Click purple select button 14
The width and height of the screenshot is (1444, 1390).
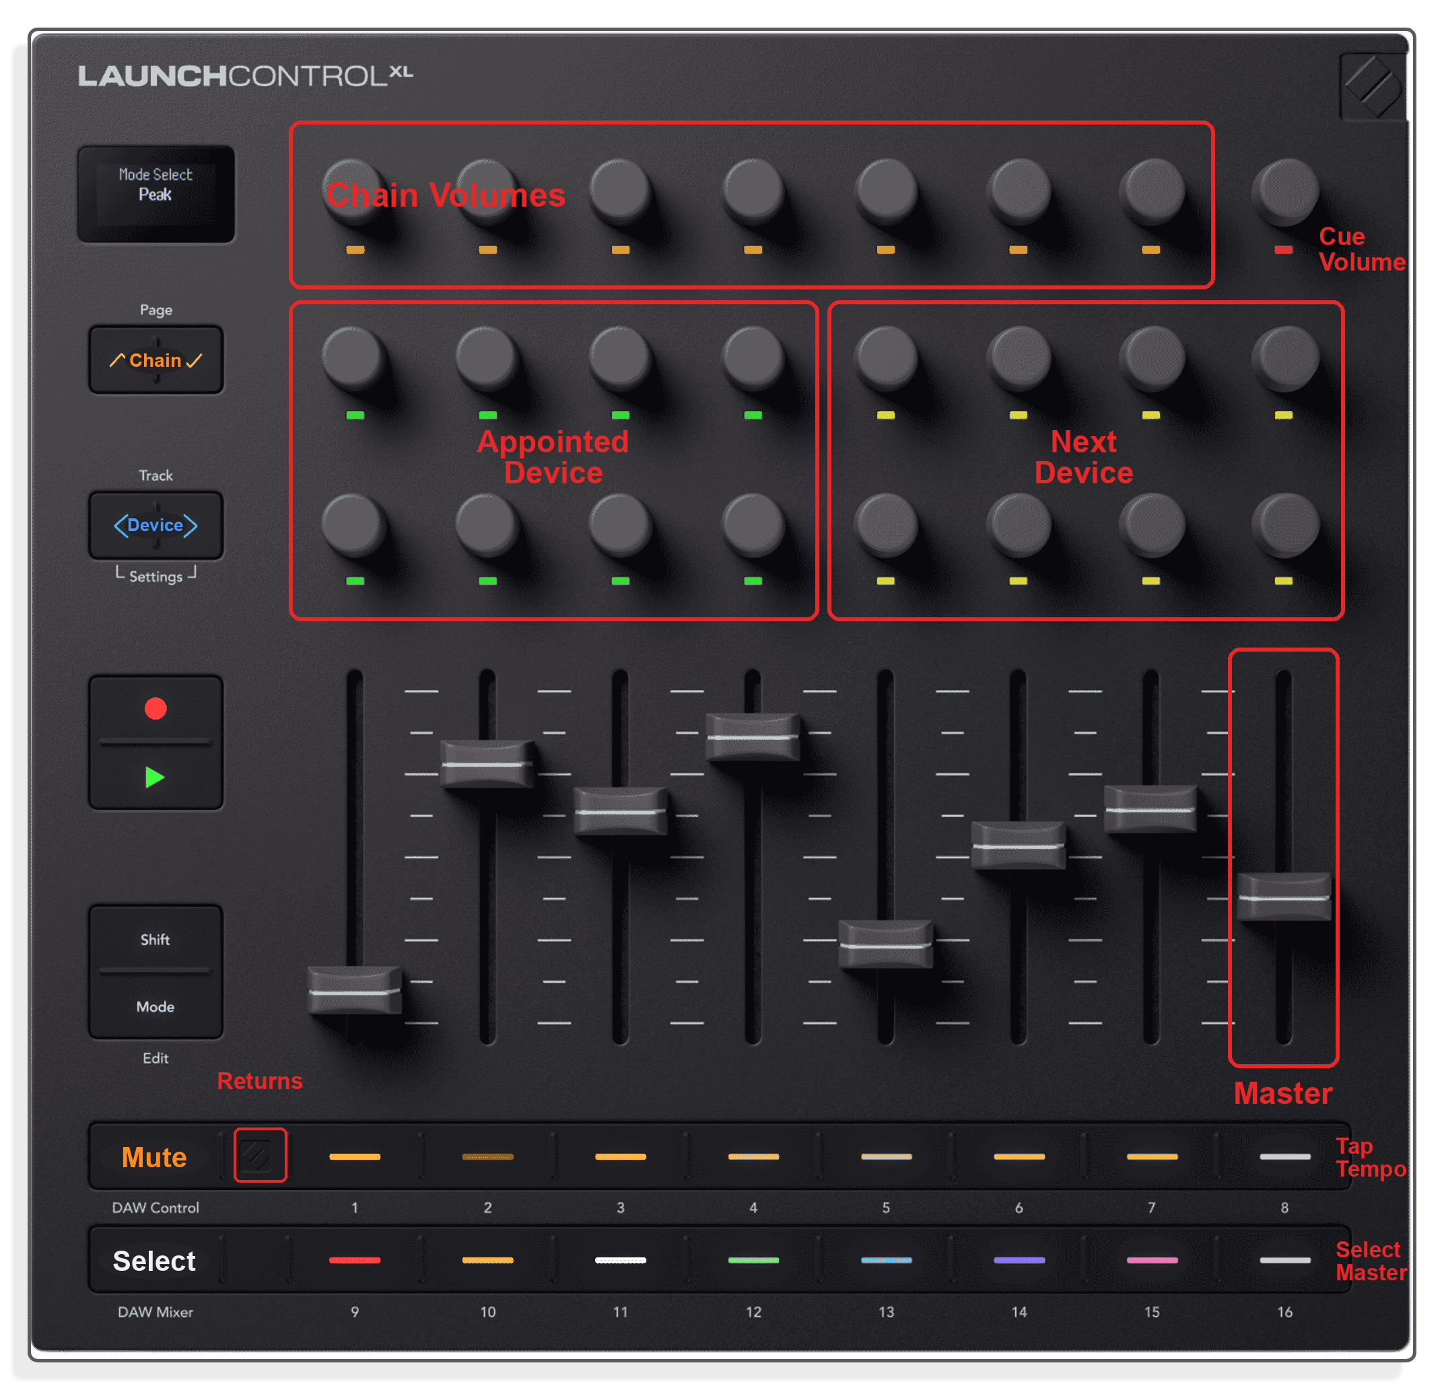coord(1019,1260)
